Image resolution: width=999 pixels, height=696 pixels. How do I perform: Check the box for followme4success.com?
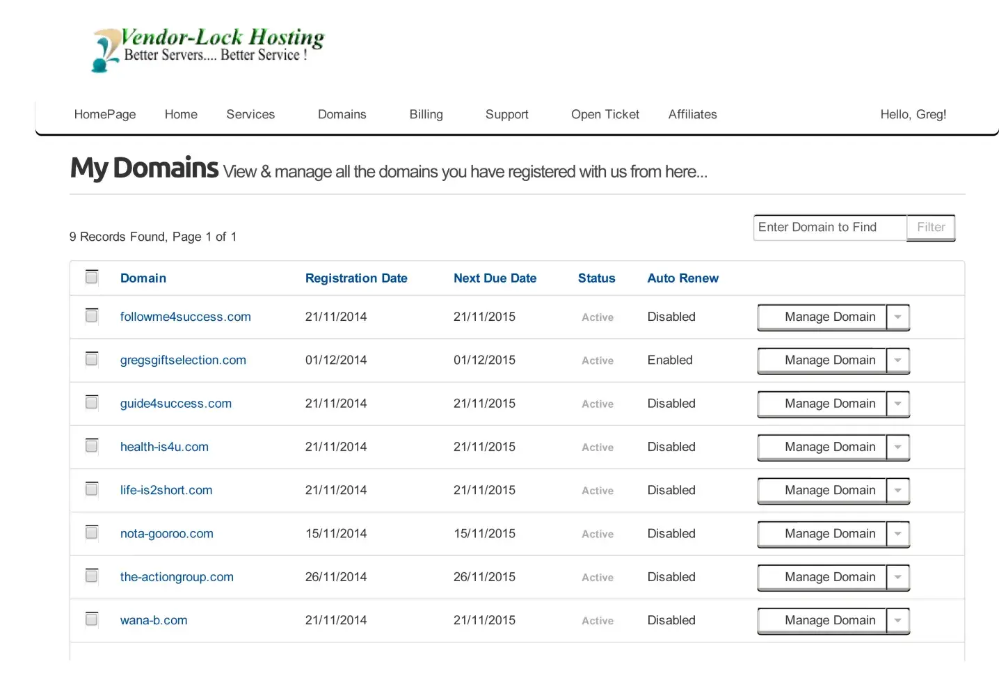pyautogui.click(x=92, y=316)
